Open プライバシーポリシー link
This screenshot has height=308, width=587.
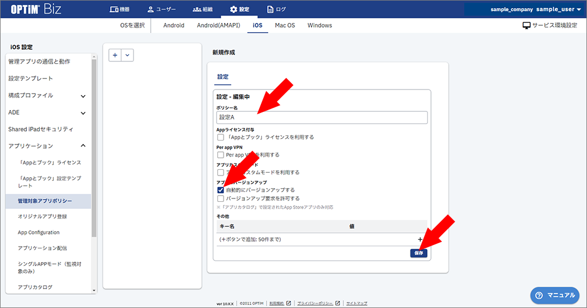318,303
